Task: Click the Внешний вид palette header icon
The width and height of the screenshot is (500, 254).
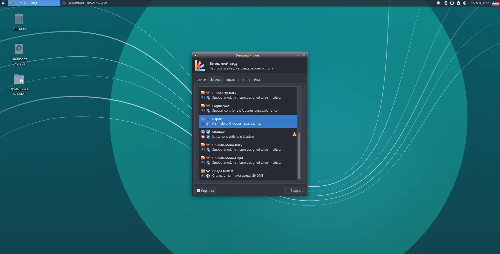Action: (x=200, y=66)
